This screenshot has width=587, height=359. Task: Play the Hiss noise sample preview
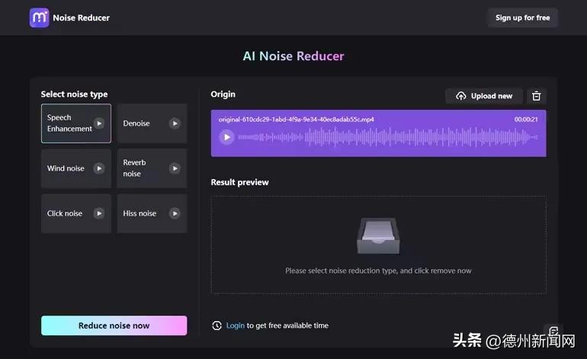tap(175, 213)
